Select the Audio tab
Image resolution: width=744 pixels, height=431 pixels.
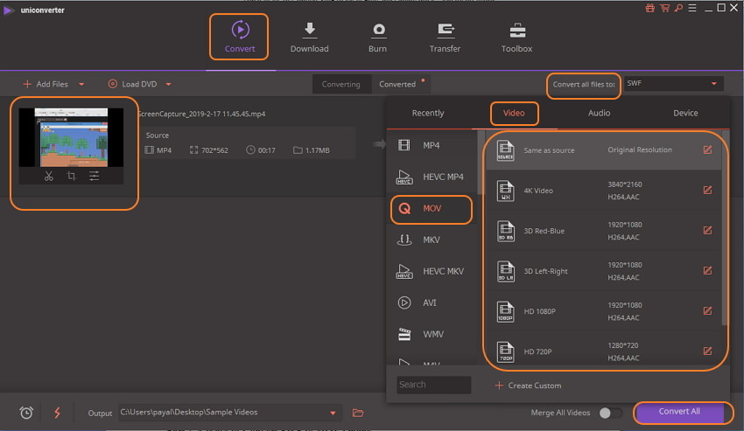point(600,113)
